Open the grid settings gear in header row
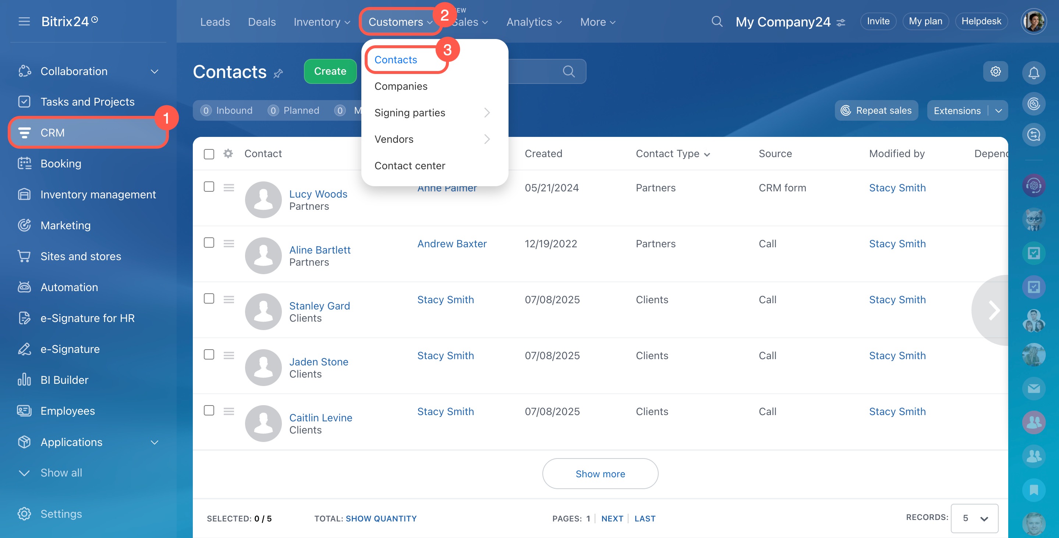The width and height of the screenshot is (1059, 538). pos(228,154)
